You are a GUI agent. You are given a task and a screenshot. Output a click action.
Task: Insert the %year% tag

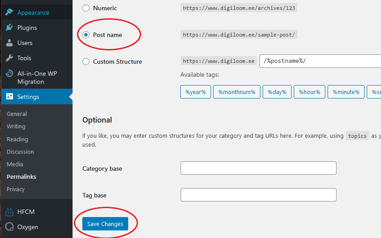(x=195, y=92)
